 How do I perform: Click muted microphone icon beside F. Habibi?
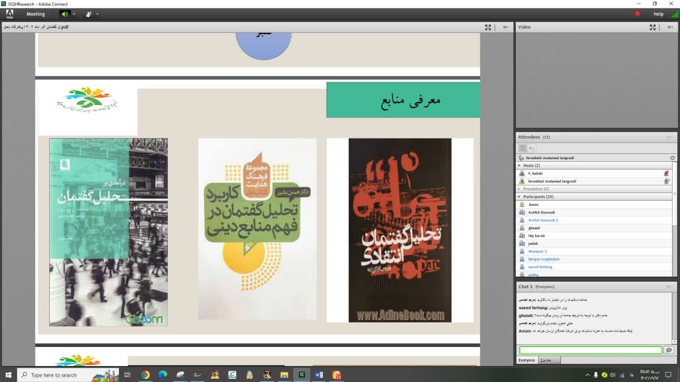(666, 173)
